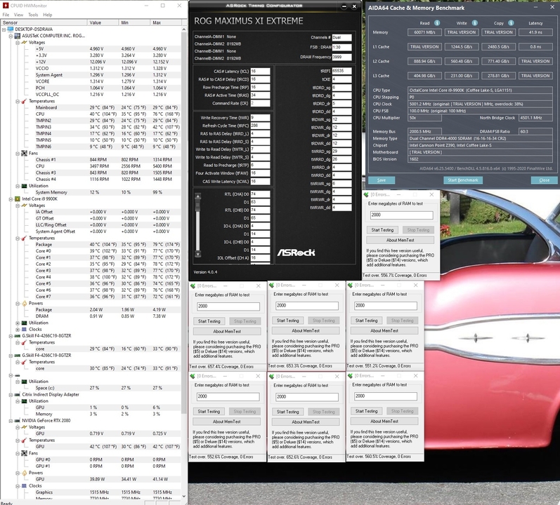Click the motherboard icon beside ASUSTeK COMPUTER INC.

17,36
